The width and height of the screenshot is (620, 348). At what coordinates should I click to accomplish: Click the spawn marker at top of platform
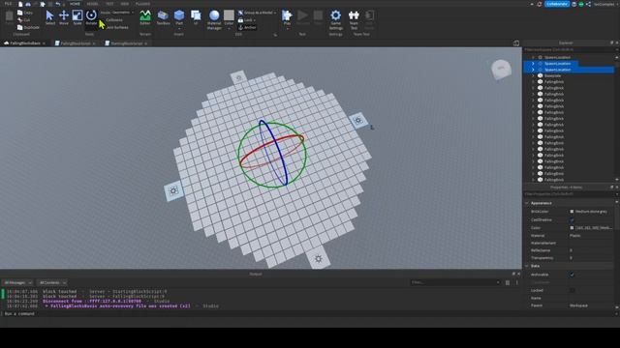[238, 77]
